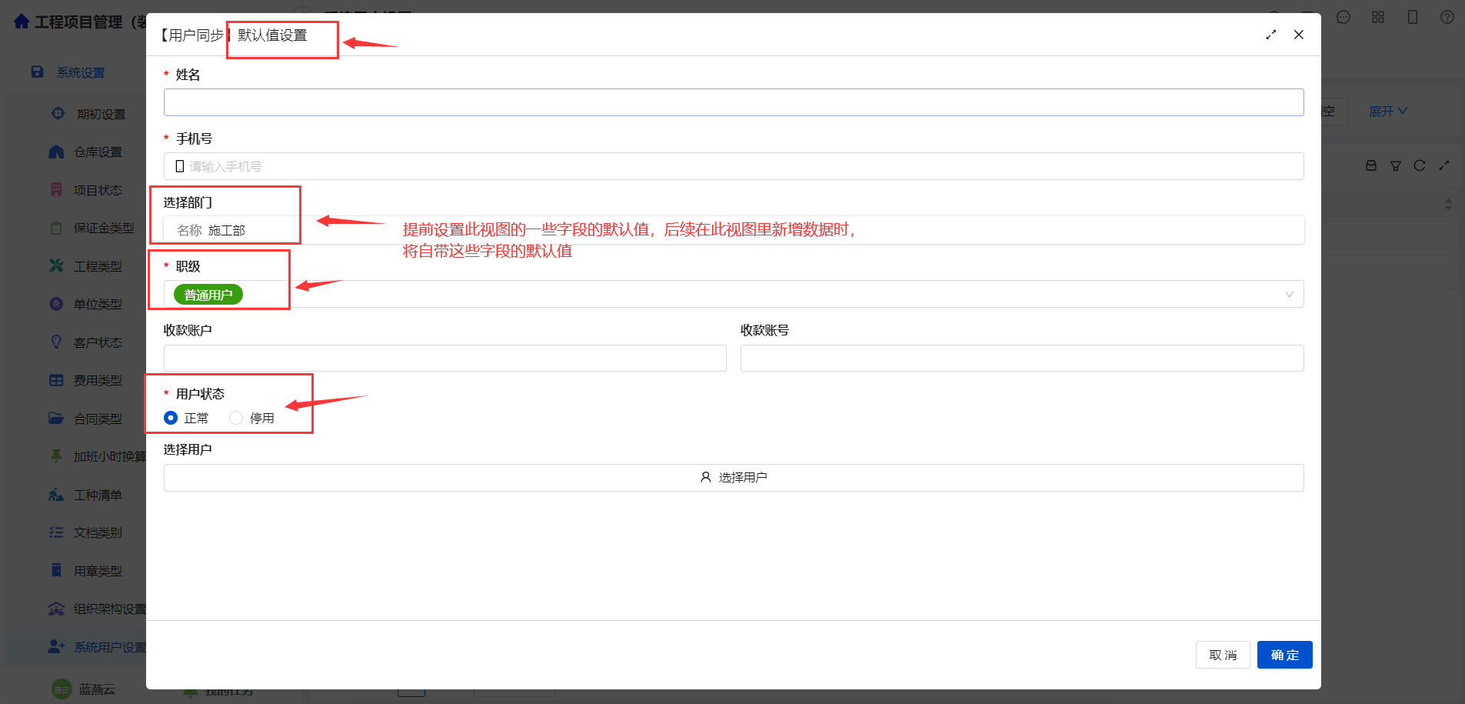Click the fullscreen icon in table toolbar
The image size is (1465, 704).
1444,165
